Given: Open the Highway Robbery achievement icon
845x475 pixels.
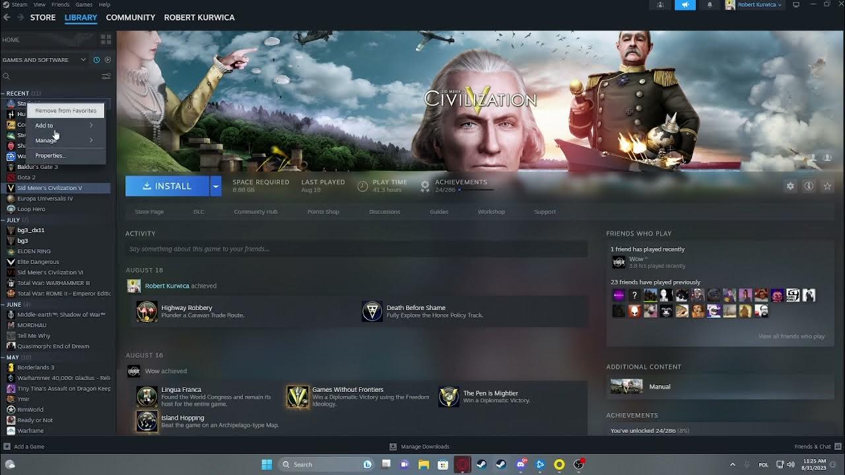Looking at the screenshot, I should pyautogui.click(x=147, y=311).
